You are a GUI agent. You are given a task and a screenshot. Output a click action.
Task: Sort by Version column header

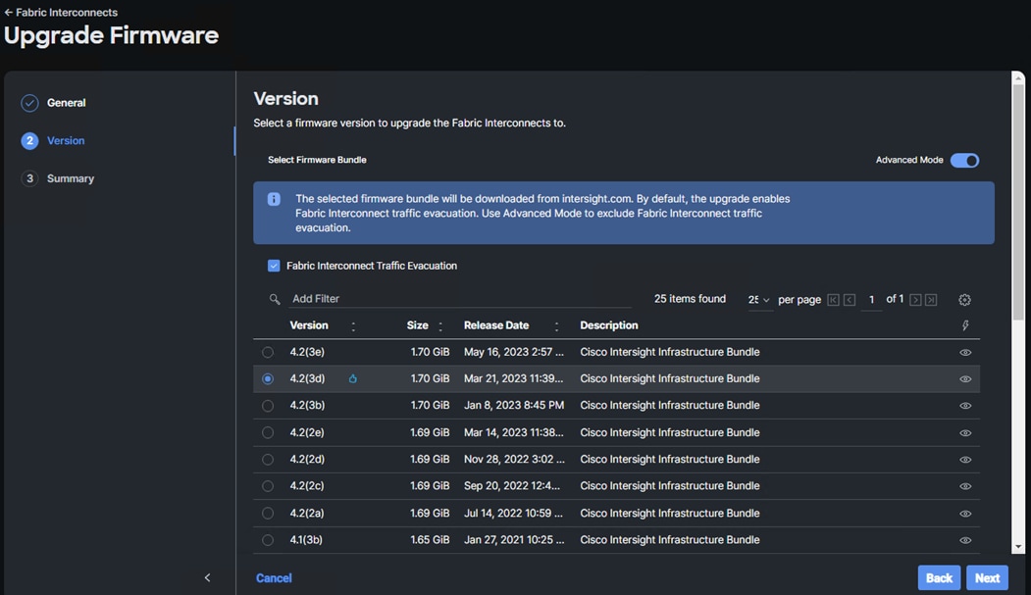[309, 325]
